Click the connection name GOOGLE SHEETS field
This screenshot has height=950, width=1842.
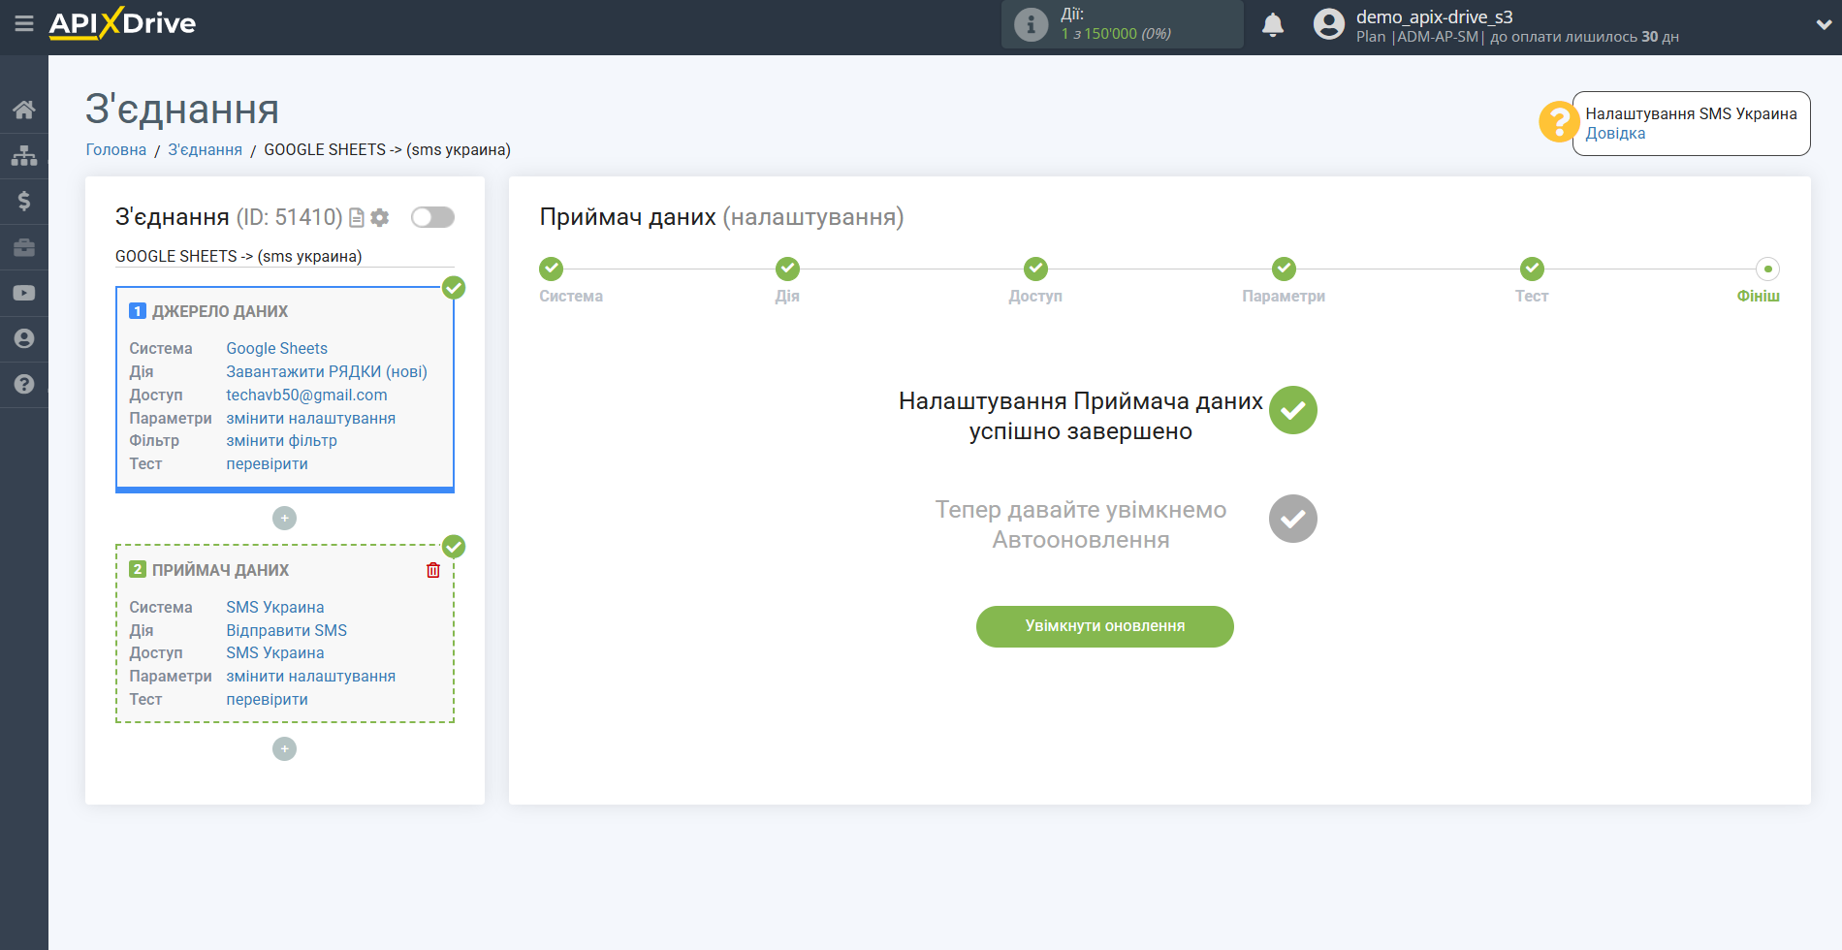click(284, 256)
